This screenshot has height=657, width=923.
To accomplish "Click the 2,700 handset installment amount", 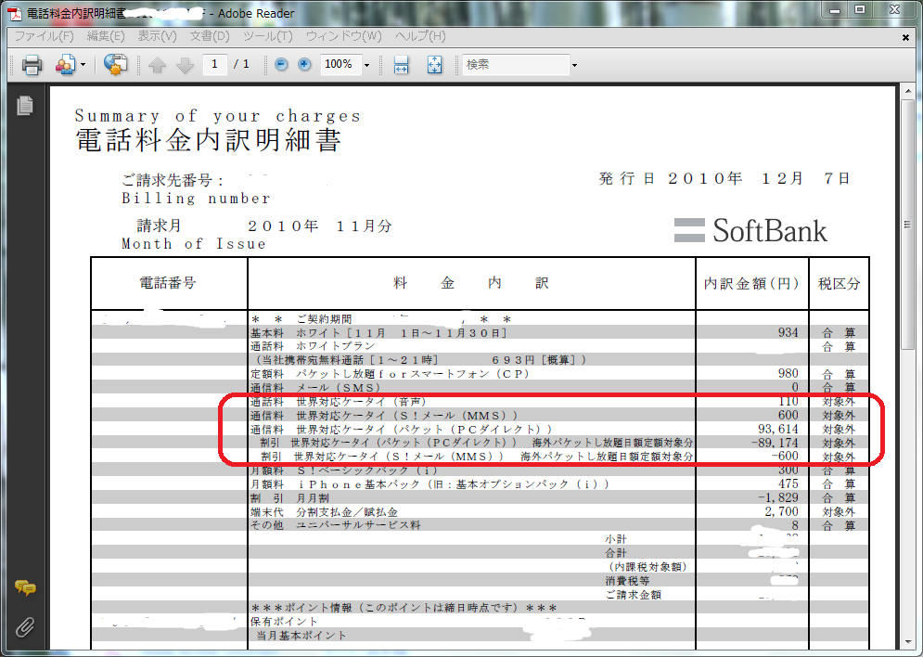I will pyautogui.click(x=781, y=511).
